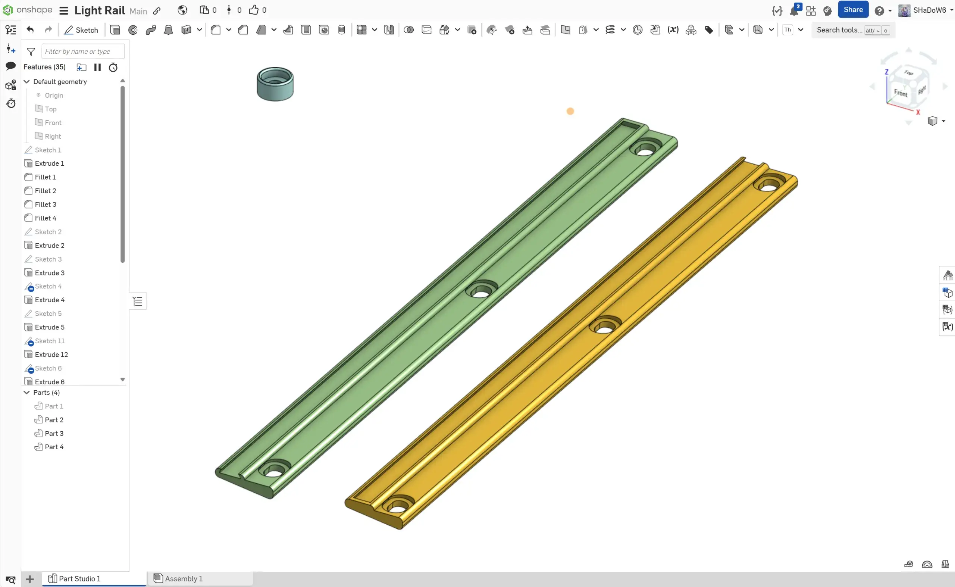The width and height of the screenshot is (955, 587).
Task: Activate the Sweep tool
Action: tap(151, 30)
